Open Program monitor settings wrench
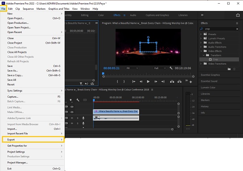This screenshot has width=243, height=171. coord(171,68)
